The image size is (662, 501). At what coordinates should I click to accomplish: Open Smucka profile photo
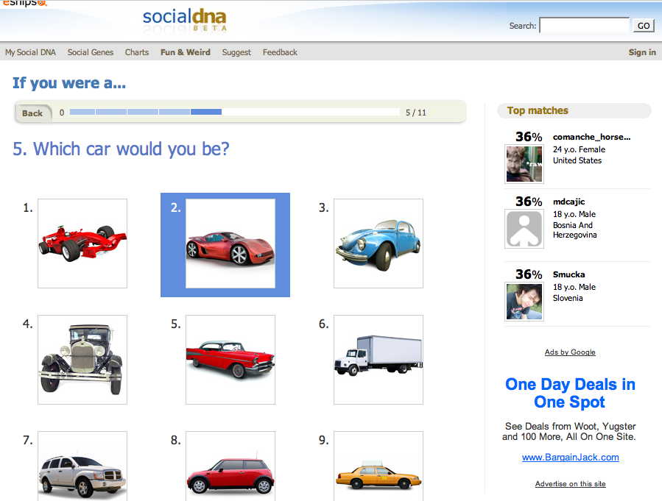coord(524,302)
